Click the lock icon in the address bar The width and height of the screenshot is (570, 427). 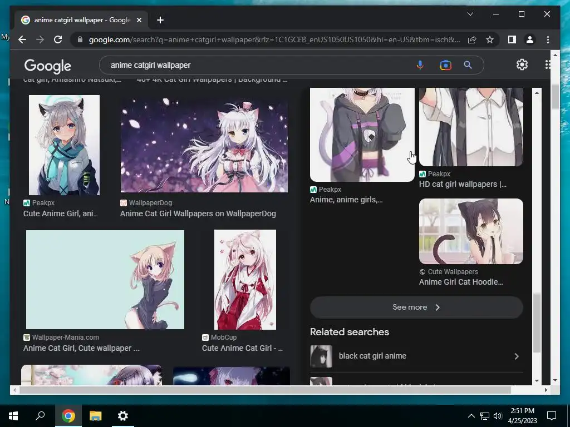pyautogui.click(x=80, y=39)
